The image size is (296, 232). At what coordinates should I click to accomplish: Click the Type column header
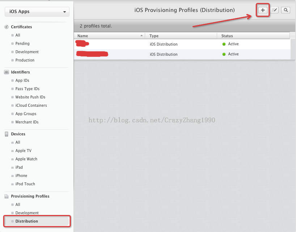tap(154, 36)
